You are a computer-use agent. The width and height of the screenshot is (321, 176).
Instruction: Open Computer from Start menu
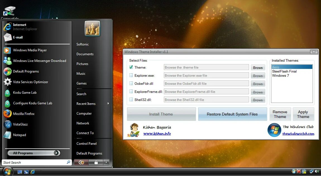click(84, 114)
